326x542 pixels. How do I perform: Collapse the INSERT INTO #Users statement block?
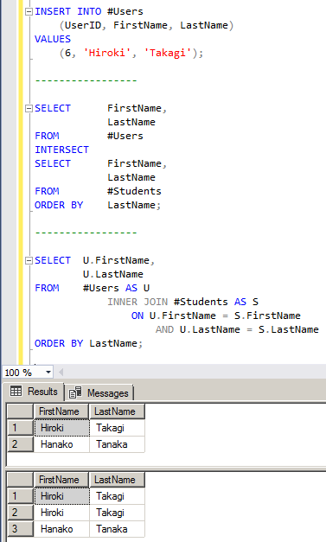pos(29,12)
